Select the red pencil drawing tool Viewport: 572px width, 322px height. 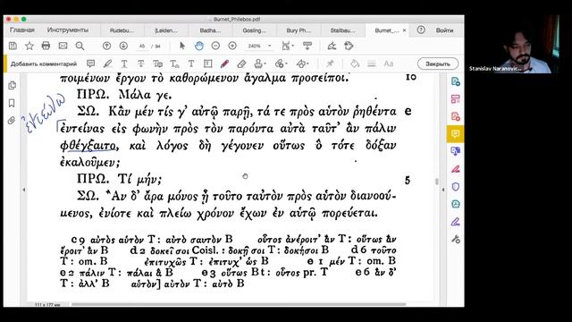(x=224, y=64)
